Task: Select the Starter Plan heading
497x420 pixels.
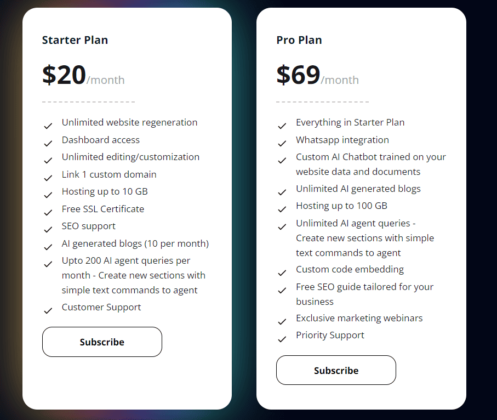Action: (75, 40)
